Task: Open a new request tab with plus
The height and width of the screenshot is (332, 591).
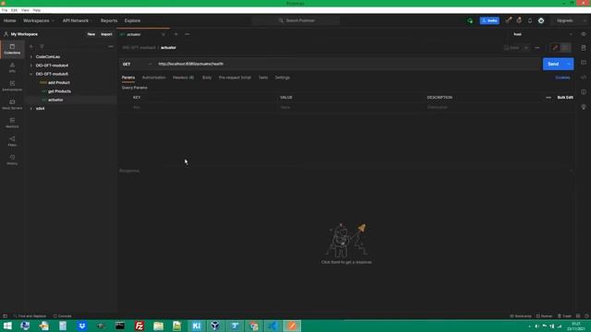Action: 175,34
